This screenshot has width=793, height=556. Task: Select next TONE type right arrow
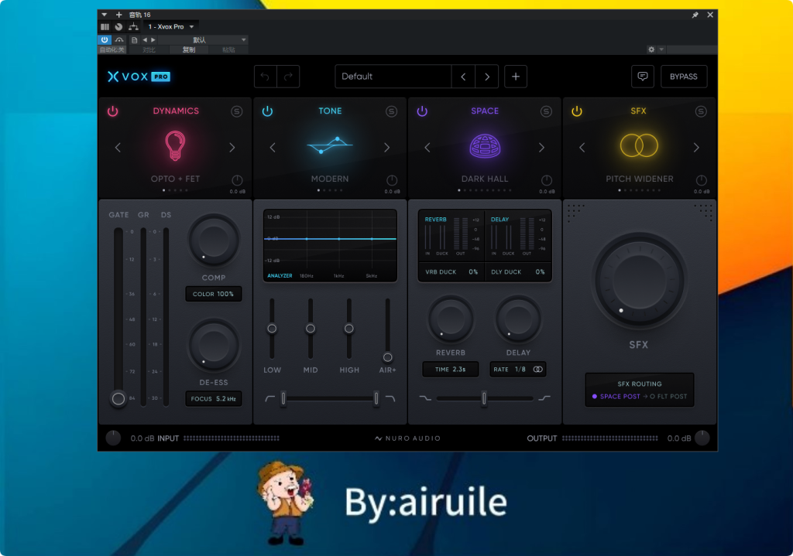(x=387, y=148)
